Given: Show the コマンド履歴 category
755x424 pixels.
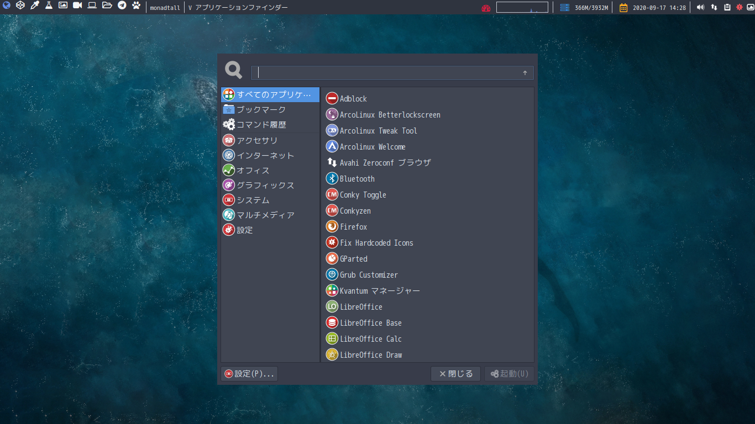Looking at the screenshot, I should [x=270, y=125].
